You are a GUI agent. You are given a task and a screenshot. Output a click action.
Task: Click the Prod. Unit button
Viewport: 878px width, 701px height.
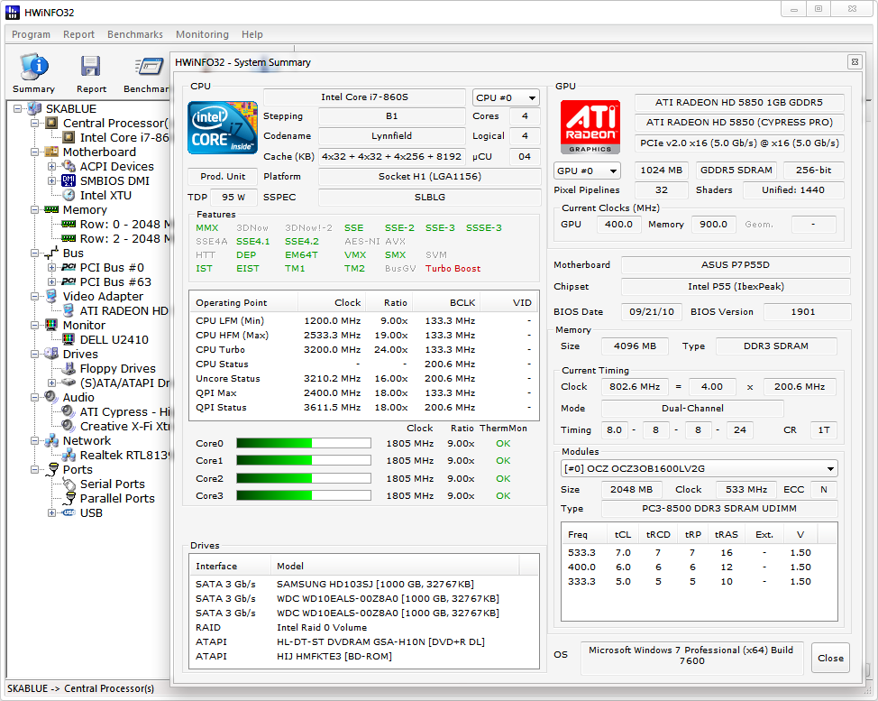coord(223,176)
